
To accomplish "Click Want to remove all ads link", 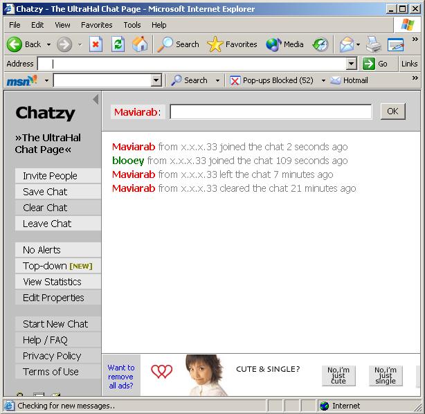I will 121,377.
